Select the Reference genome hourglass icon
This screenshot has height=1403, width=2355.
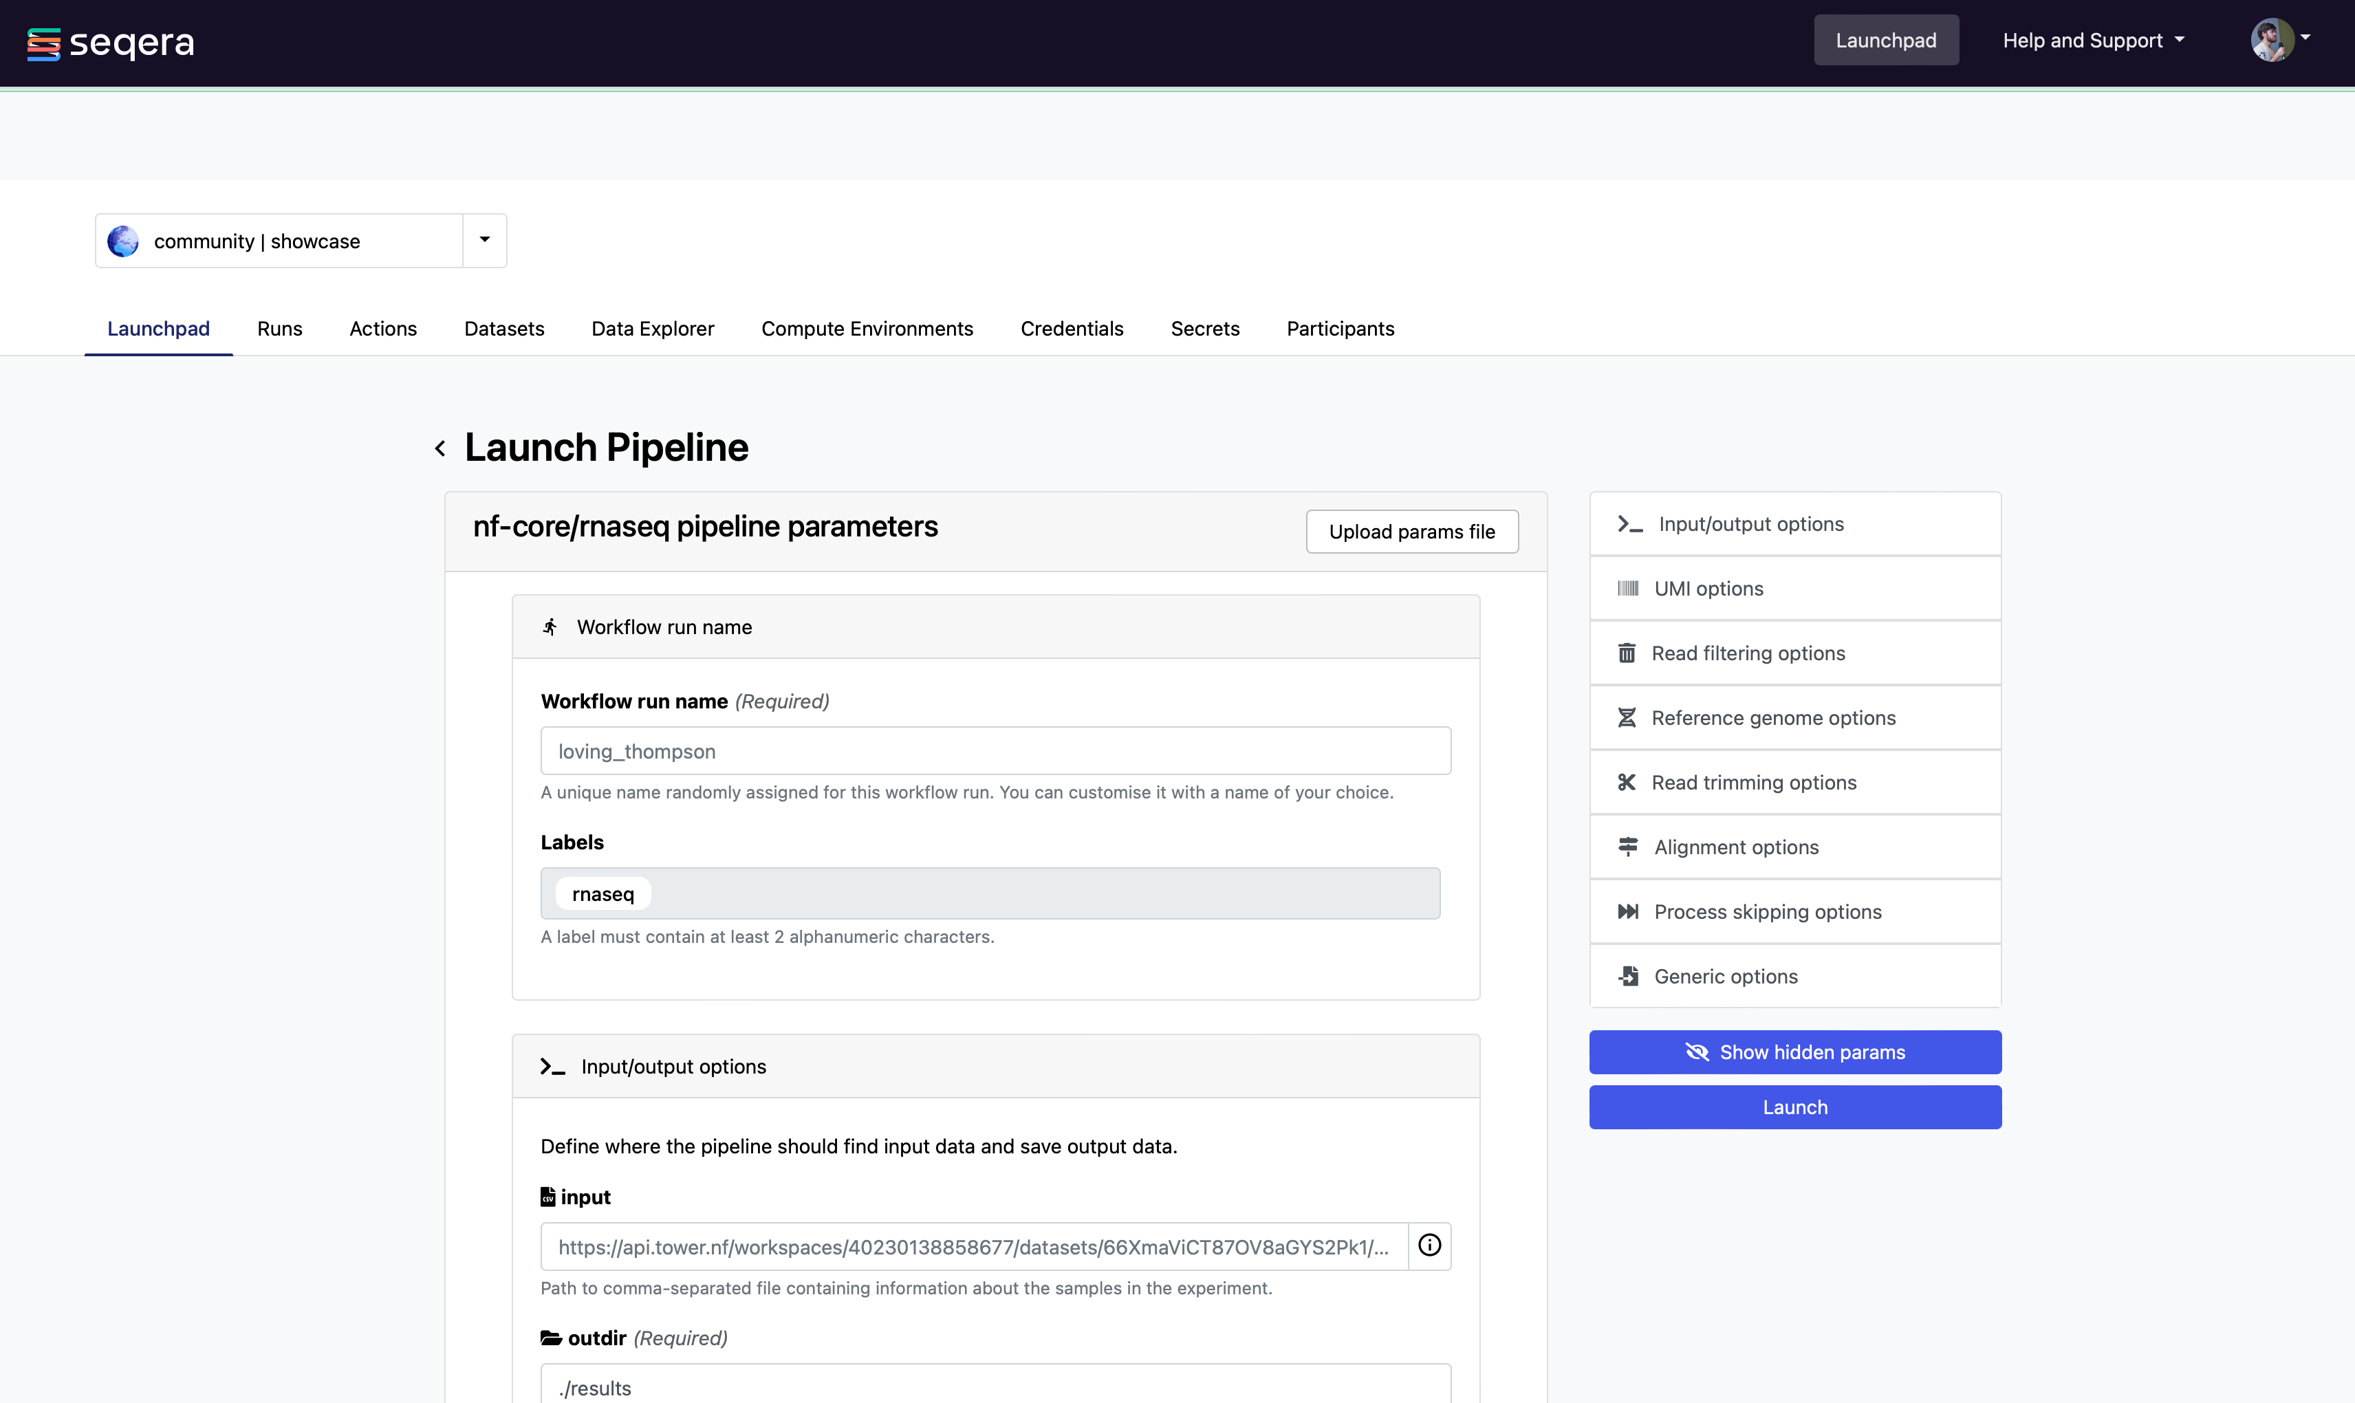click(x=1627, y=717)
